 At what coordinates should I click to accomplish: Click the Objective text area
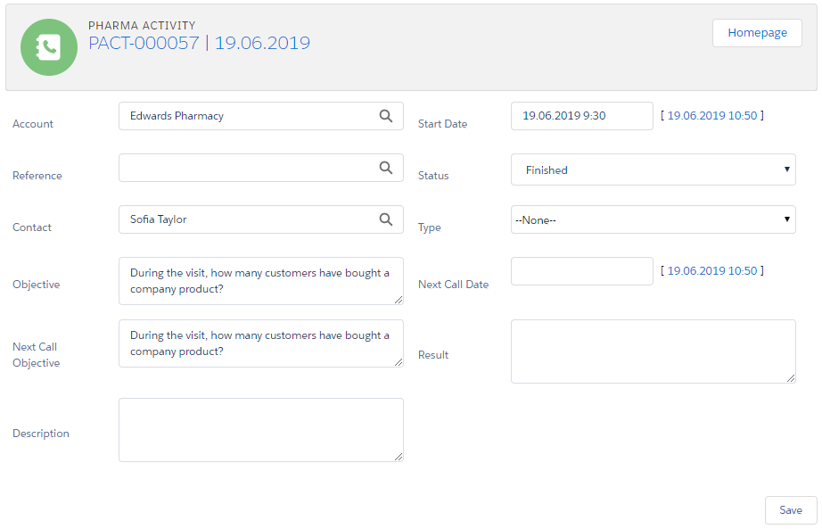click(260, 281)
